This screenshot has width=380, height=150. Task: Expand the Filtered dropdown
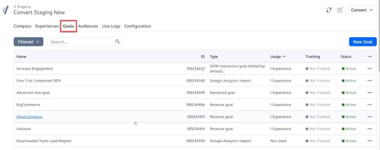(x=28, y=42)
